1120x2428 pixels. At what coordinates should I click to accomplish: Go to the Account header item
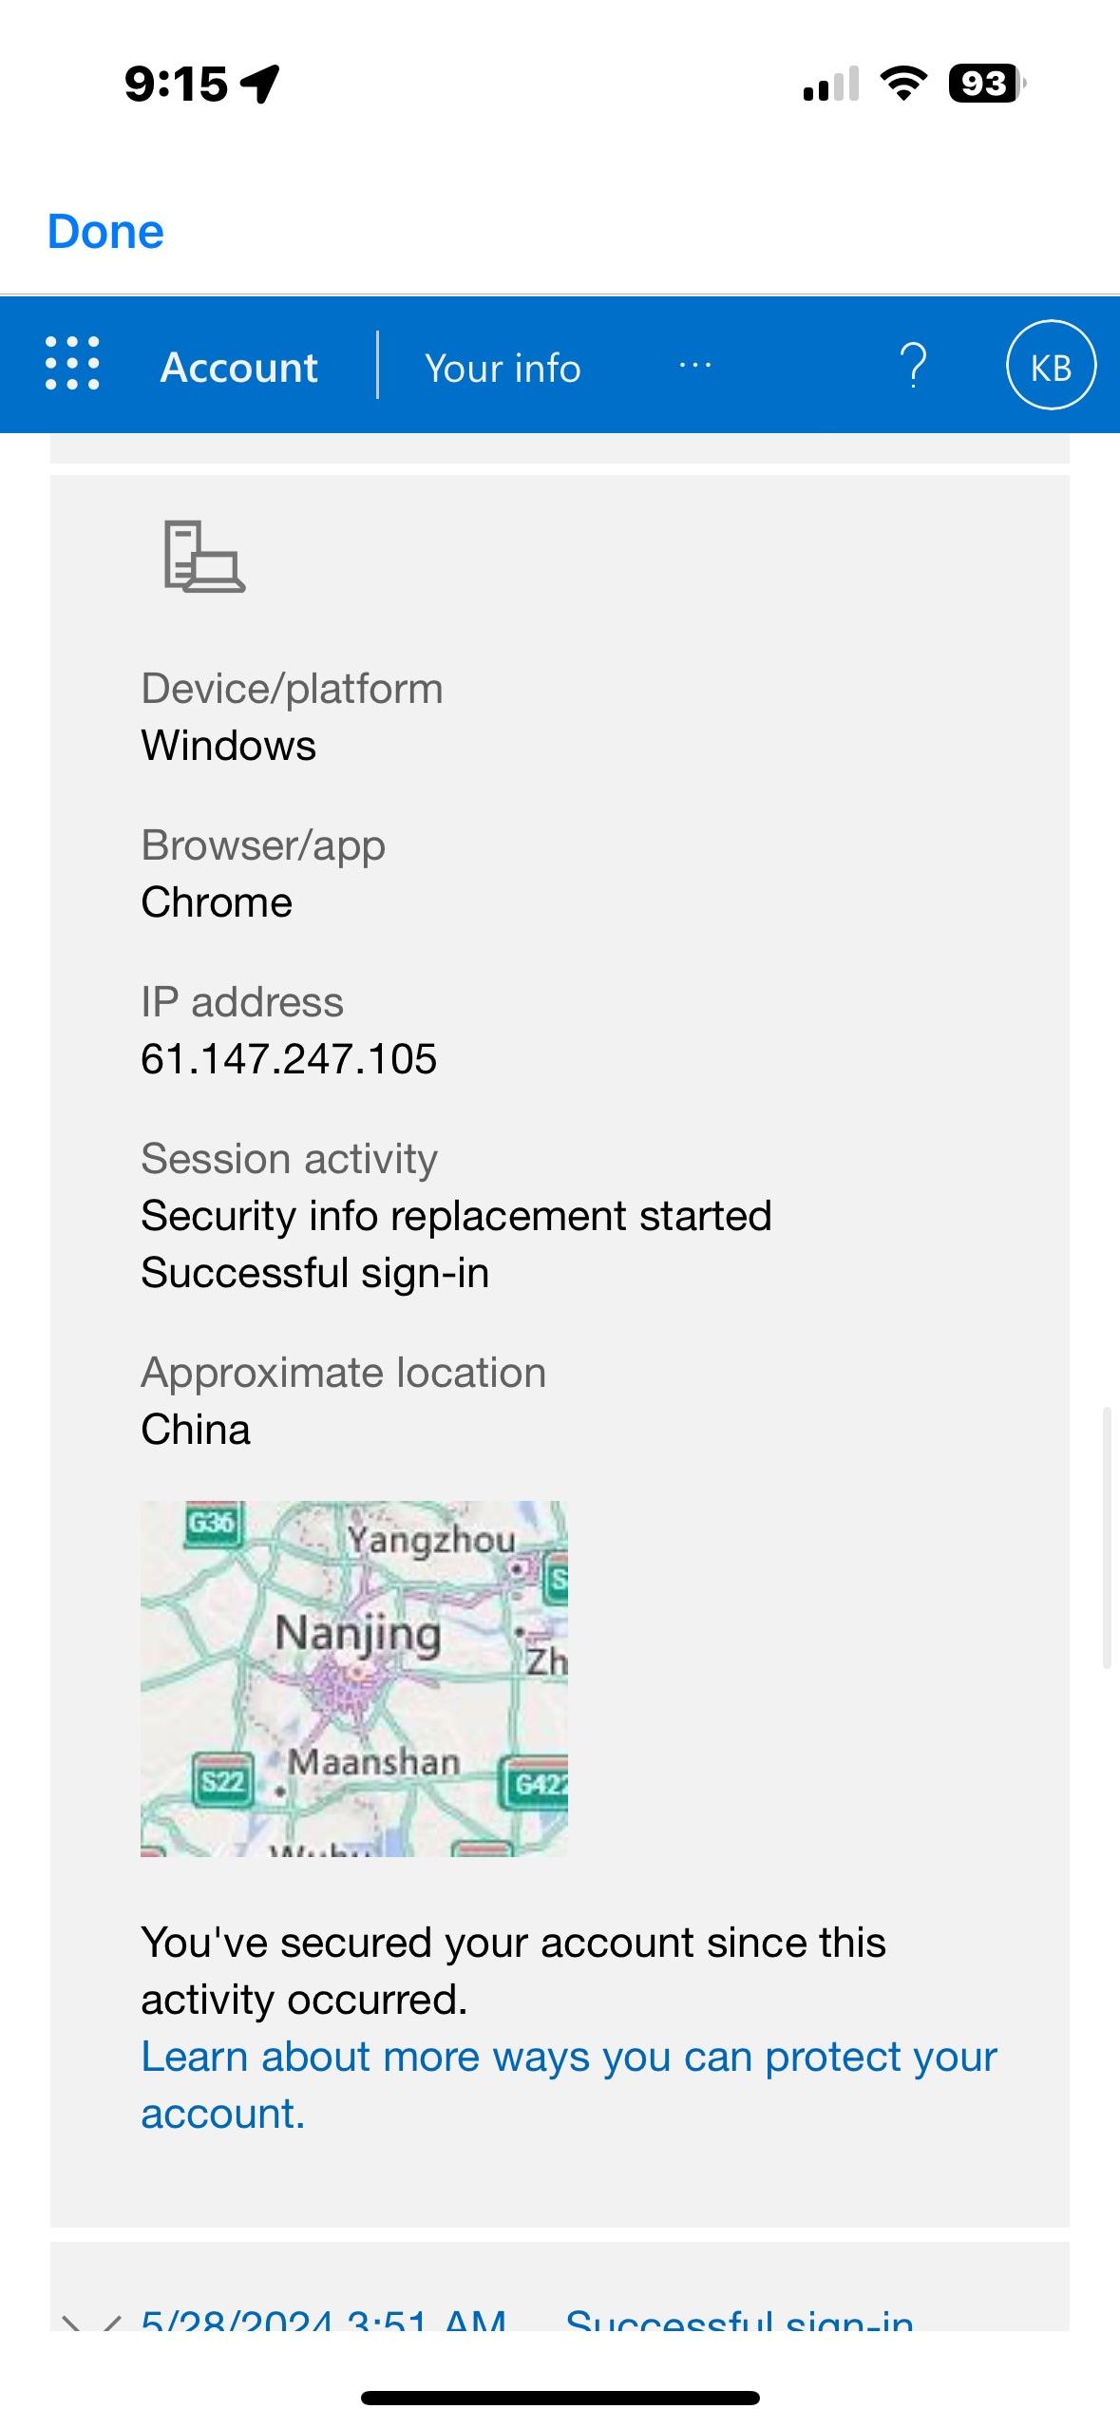point(238,368)
